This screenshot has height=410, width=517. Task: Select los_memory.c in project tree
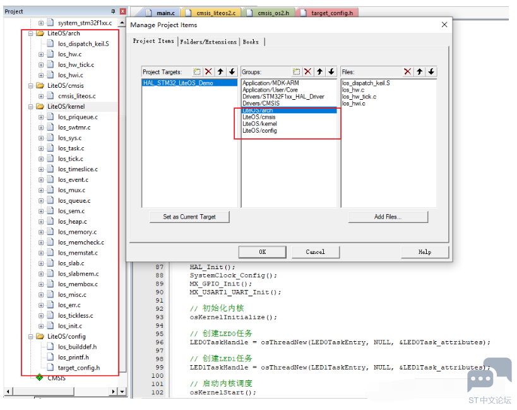(x=77, y=232)
